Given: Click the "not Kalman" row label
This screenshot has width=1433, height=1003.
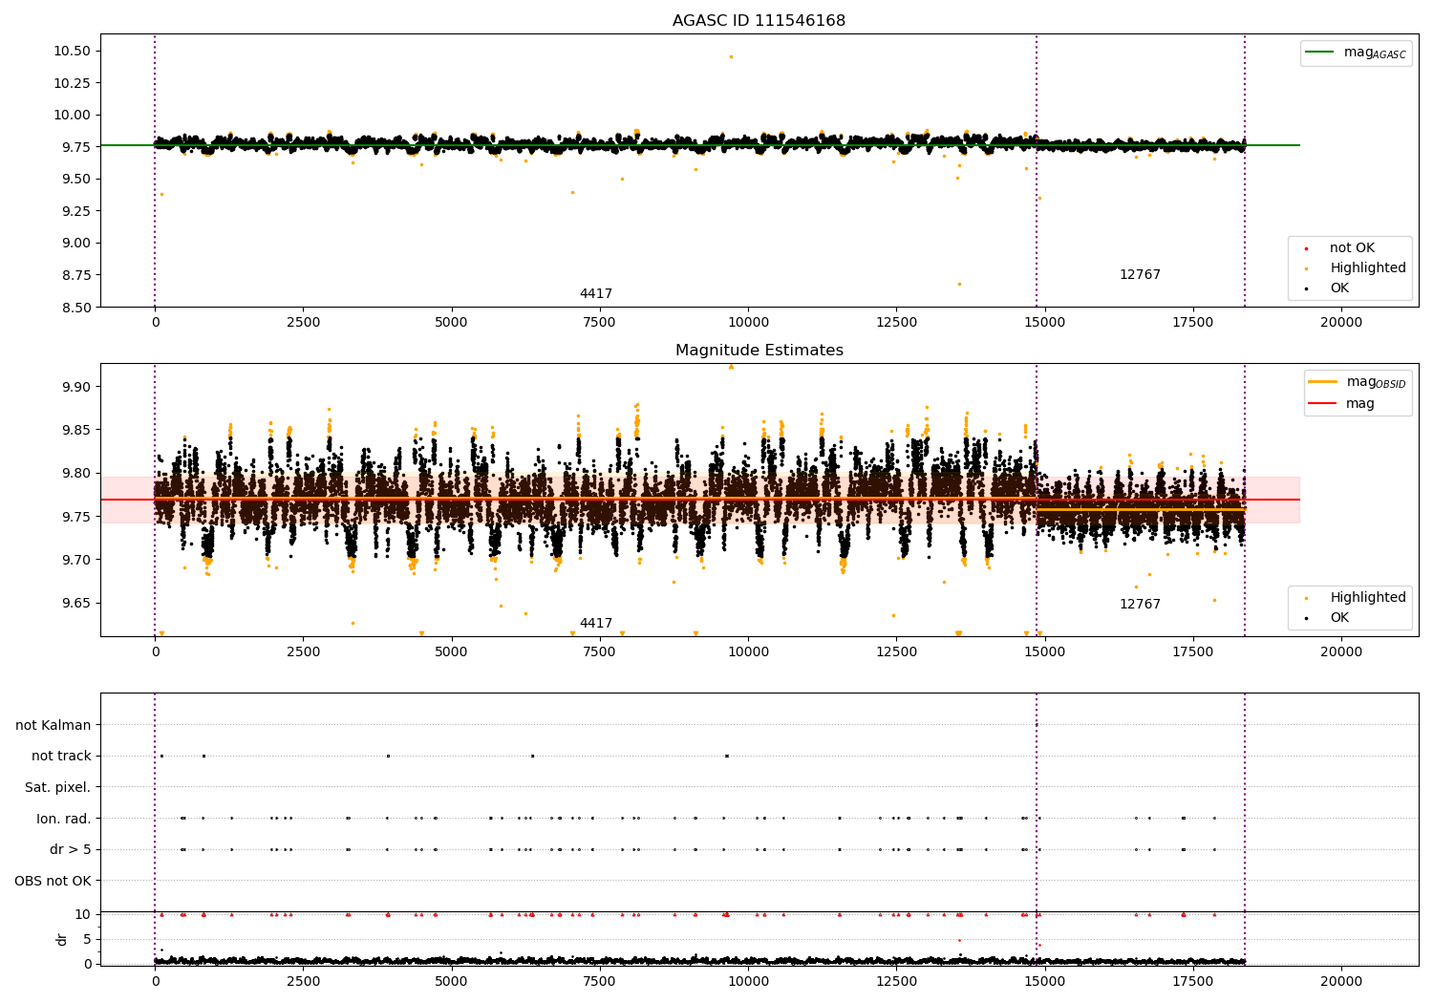Looking at the screenshot, I should point(53,726).
